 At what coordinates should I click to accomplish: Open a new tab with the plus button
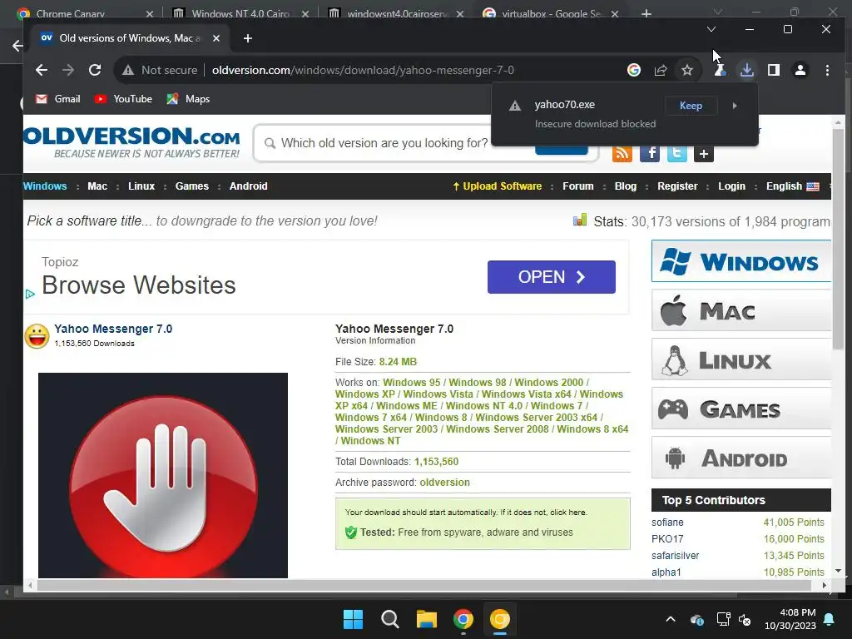(x=248, y=38)
